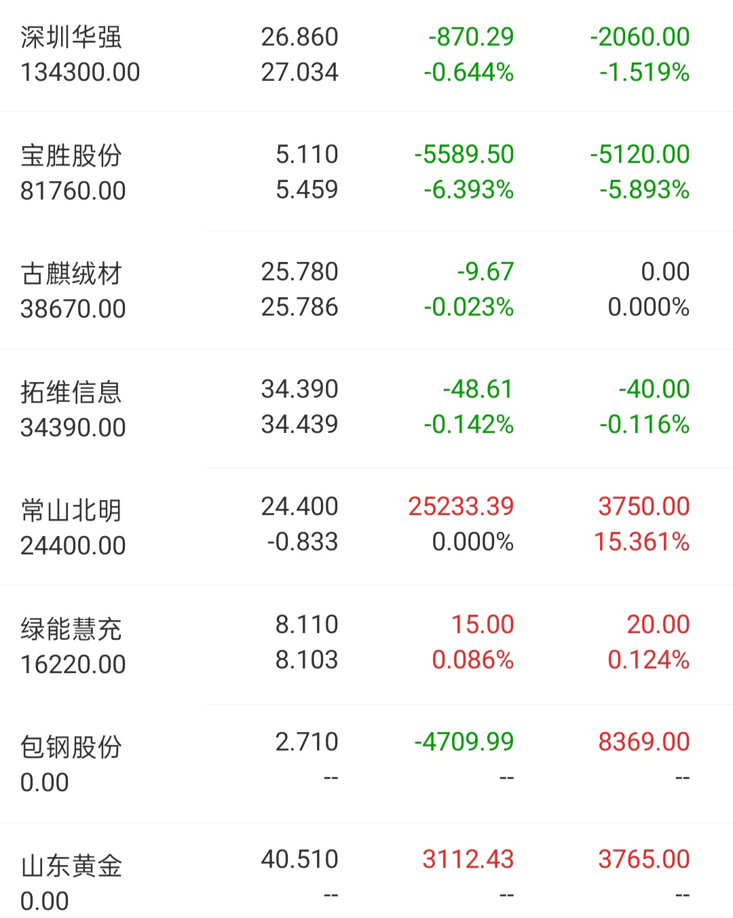
Task: Select the 绿能慧充 stock row
Action: pos(366,644)
